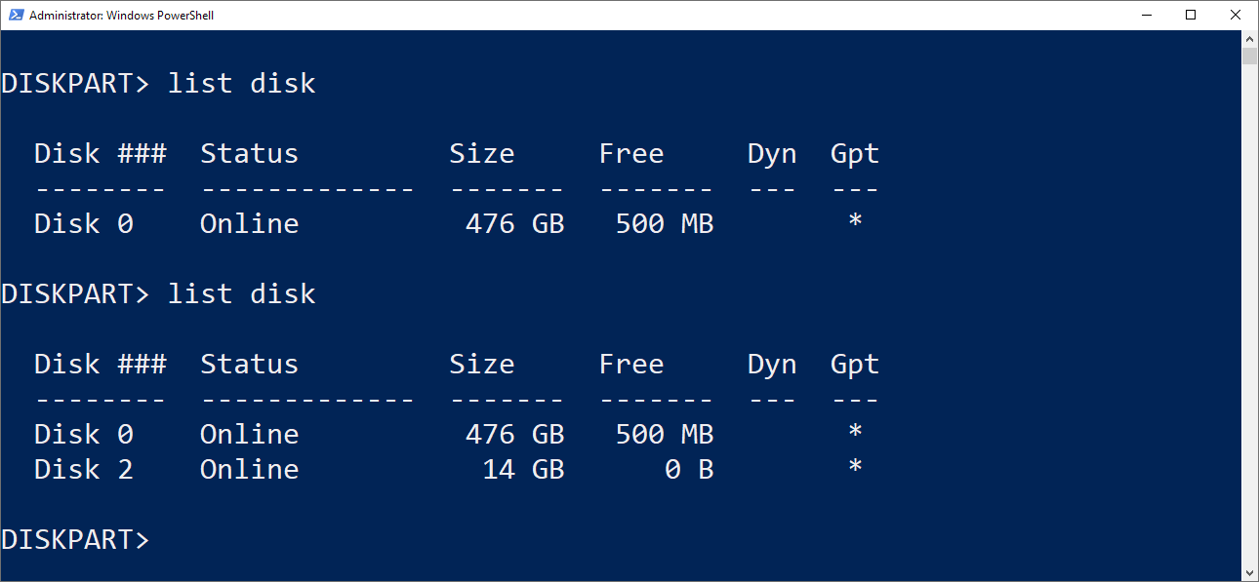The height and width of the screenshot is (582, 1259).
Task: Click the window title text 'Administrator: Windows PowerShell'
Action: (x=122, y=16)
